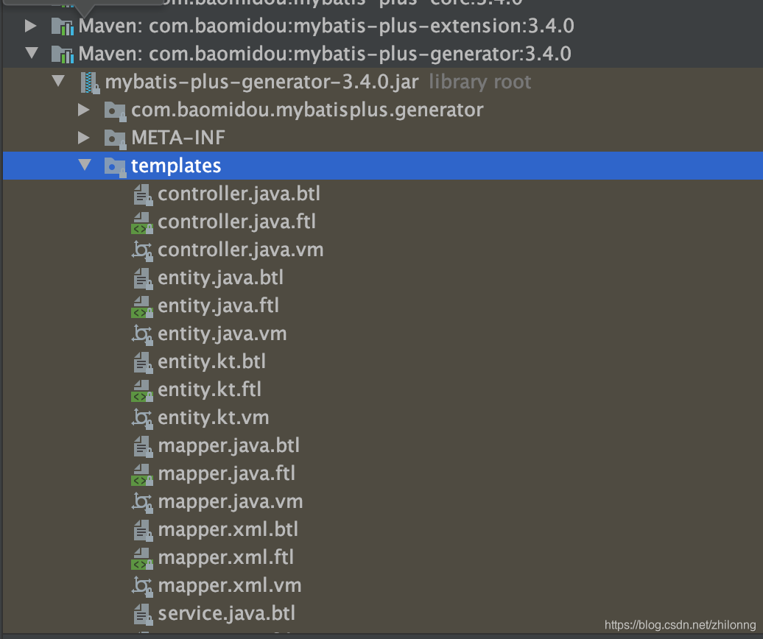This screenshot has height=639, width=763.
Task: Click the templates folder icon
Action: tap(116, 167)
